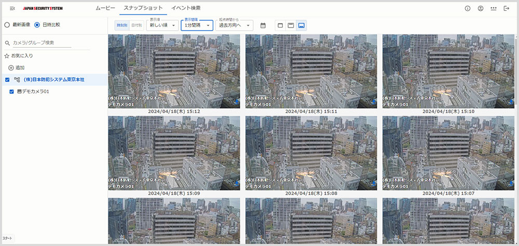Image resolution: width=519 pixels, height=246 pixels.
Task: Click the search magnifier icon
Action: (8, 43)
